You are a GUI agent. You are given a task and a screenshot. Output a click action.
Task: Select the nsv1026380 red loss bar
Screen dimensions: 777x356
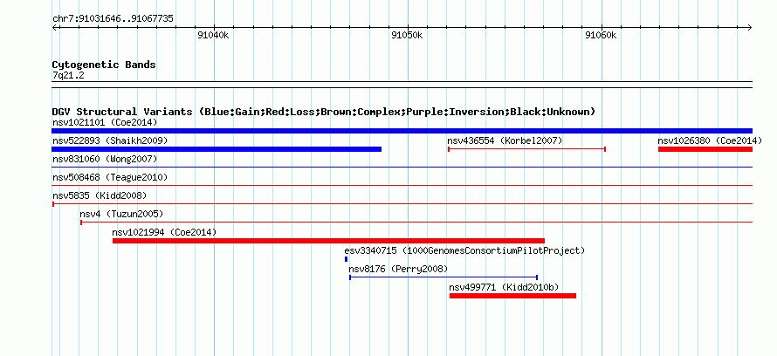point(705,149)
